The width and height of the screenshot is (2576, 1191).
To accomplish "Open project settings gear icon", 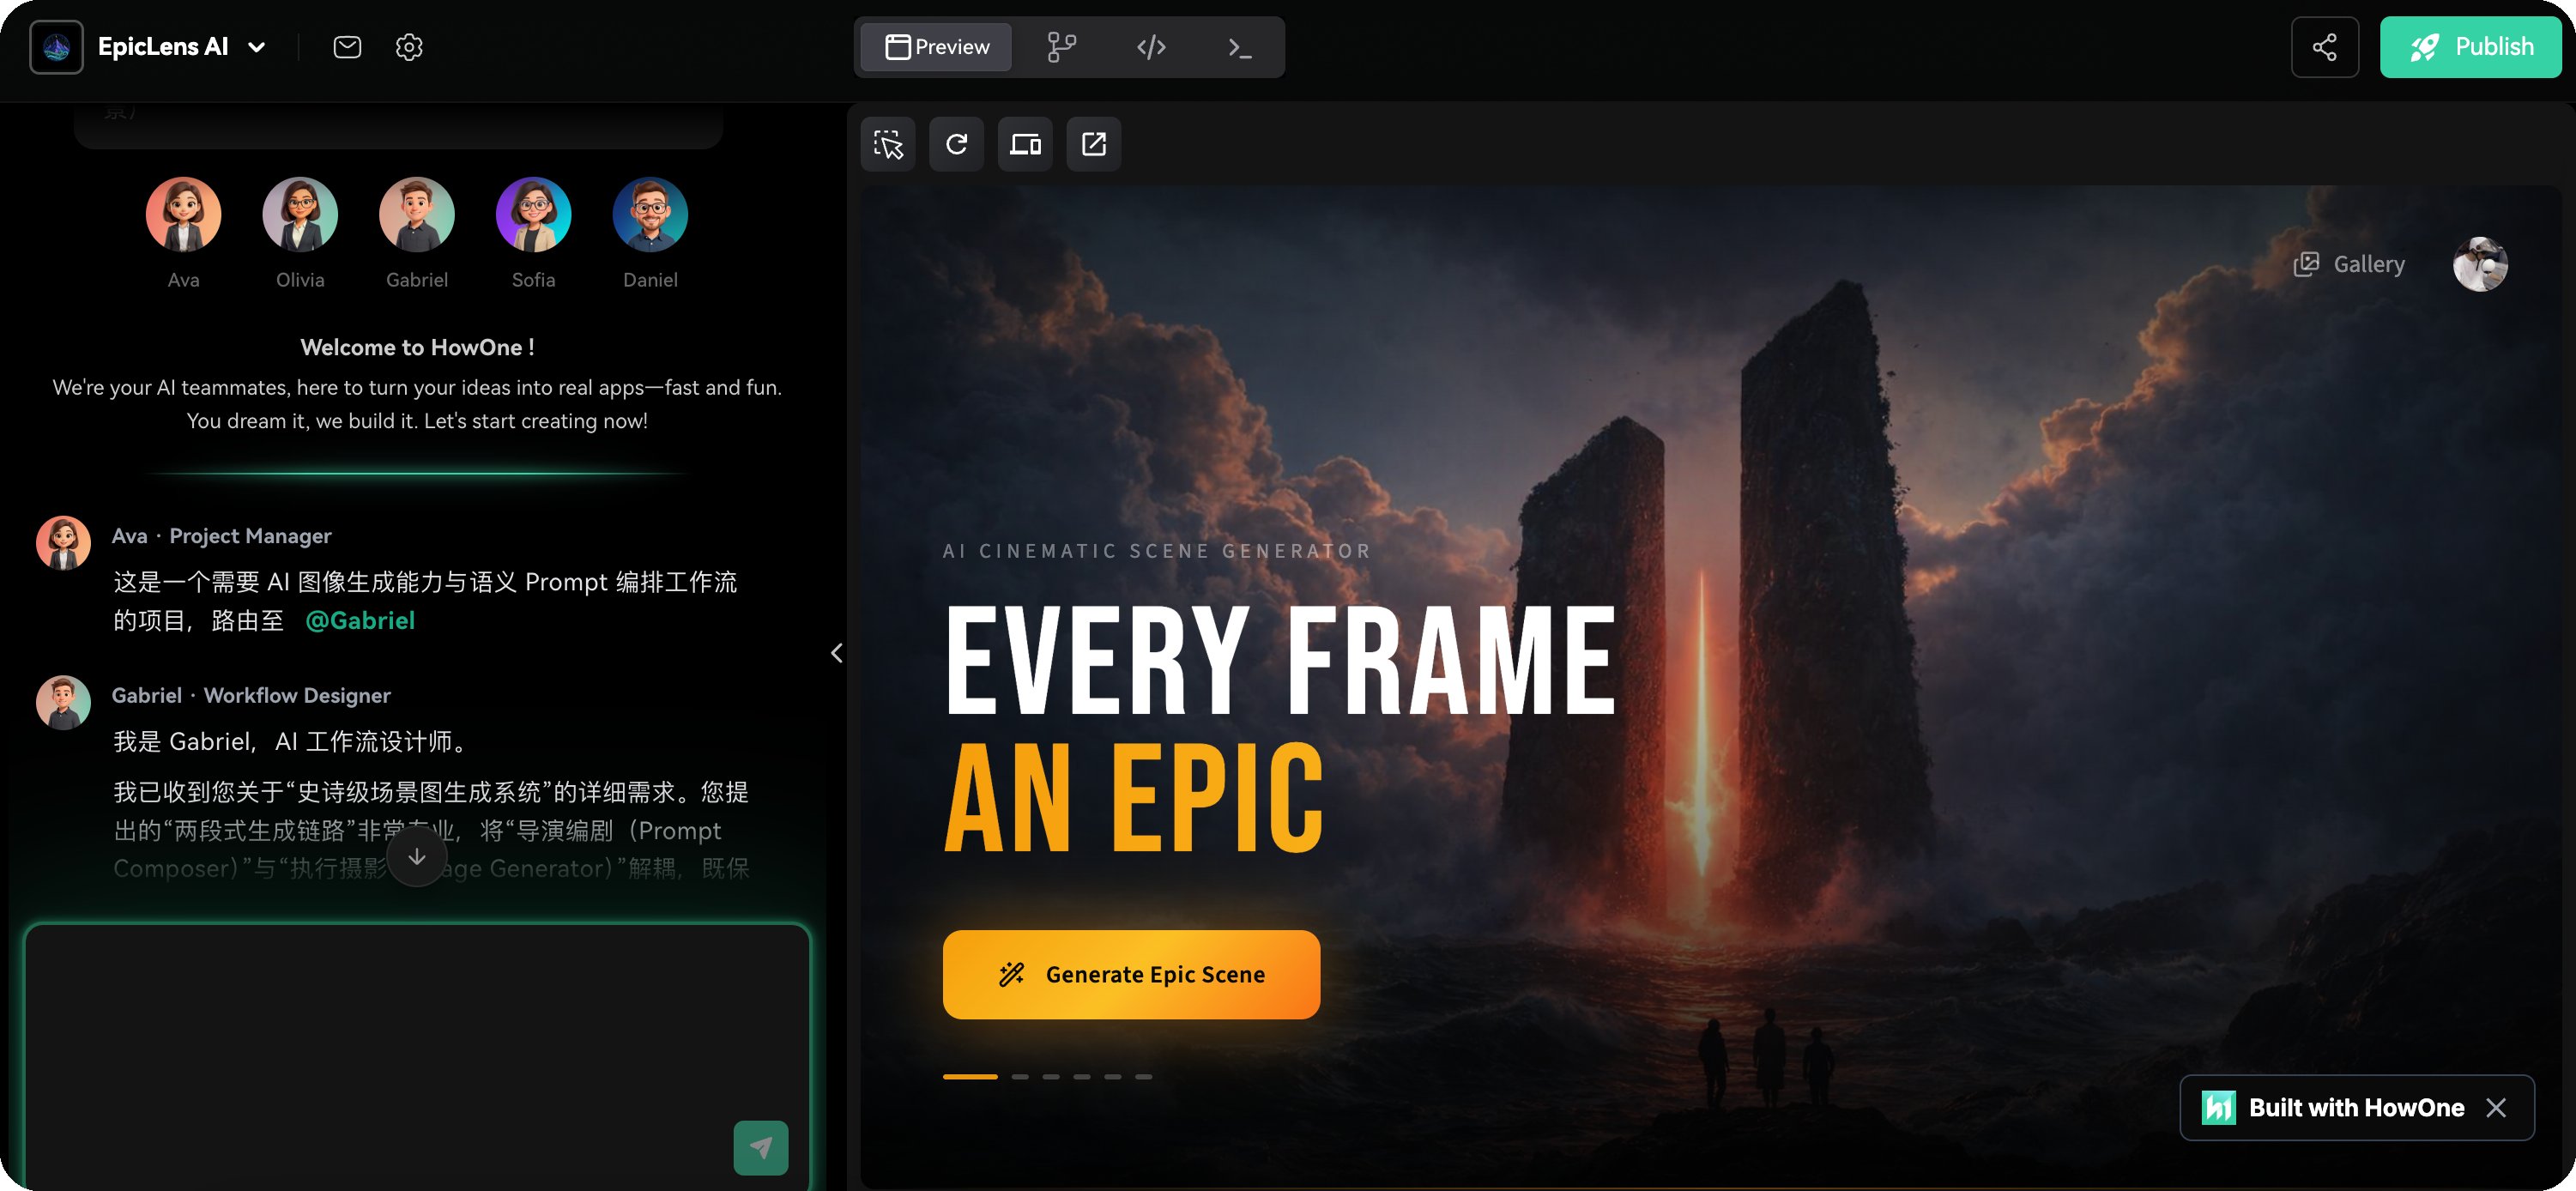I will click(409, 47).
